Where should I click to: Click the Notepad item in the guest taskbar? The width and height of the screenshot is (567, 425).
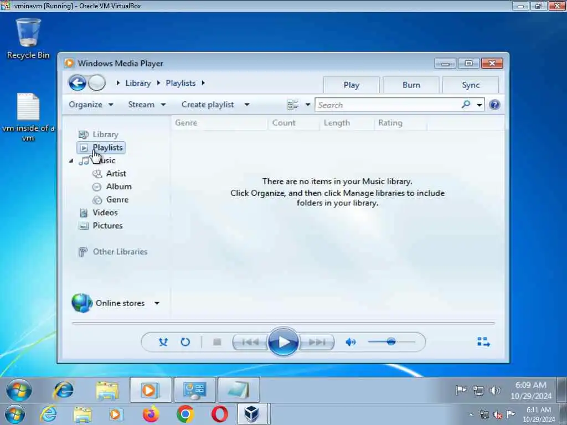pyautogui.click(x=239, y=390)
